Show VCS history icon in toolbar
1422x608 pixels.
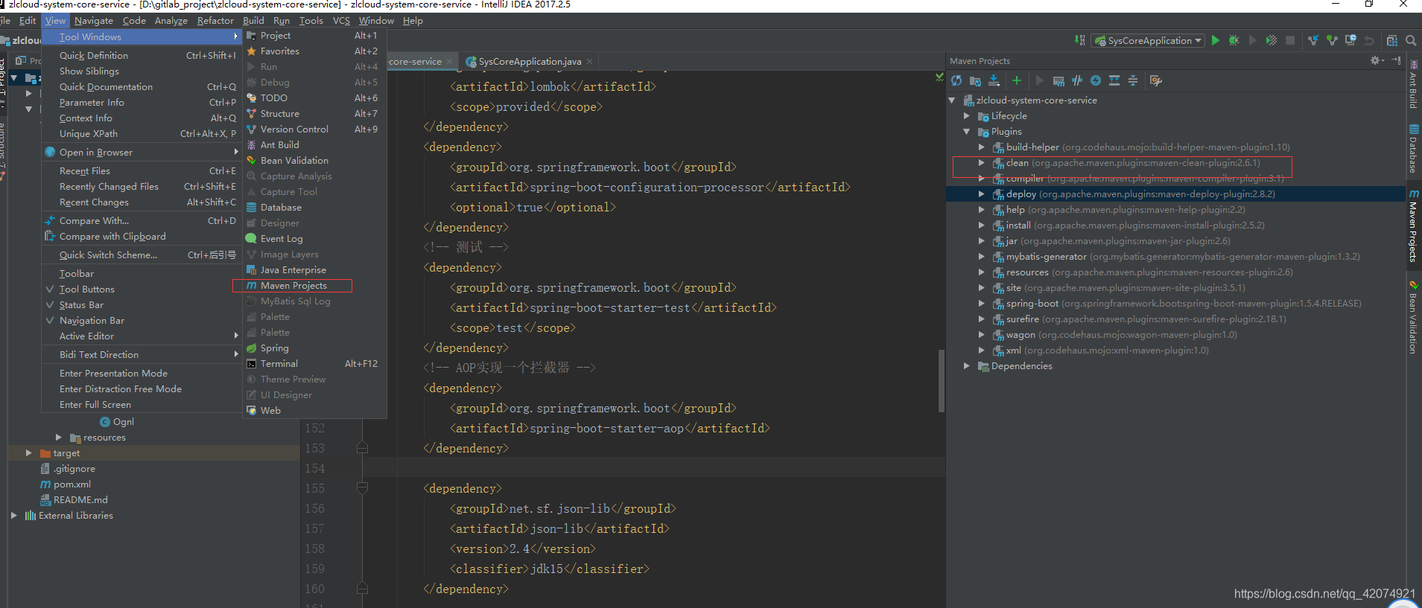1350,40
